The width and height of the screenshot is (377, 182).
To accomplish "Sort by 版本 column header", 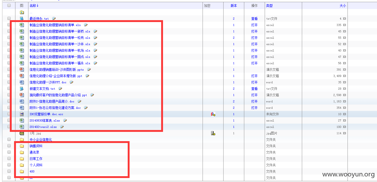I will pos(234,6).
